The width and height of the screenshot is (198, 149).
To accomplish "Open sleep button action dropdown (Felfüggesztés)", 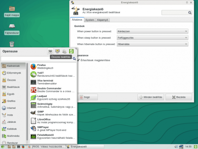I will coord(152,38).
